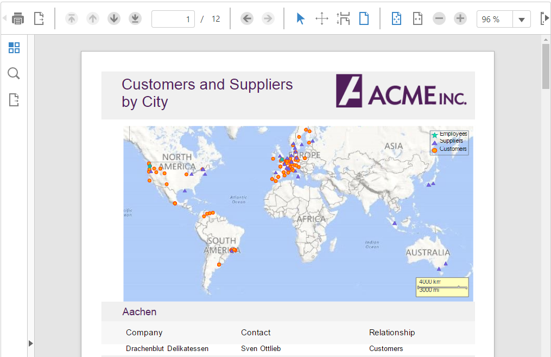Click the AUSTRALIA label on map

tap(428, 253)
